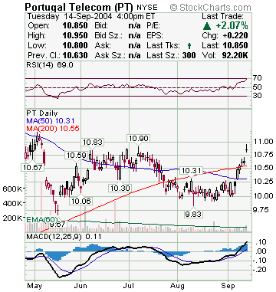
Task: Click the 10.67 price annotation
Action: [x=32, y=168]
